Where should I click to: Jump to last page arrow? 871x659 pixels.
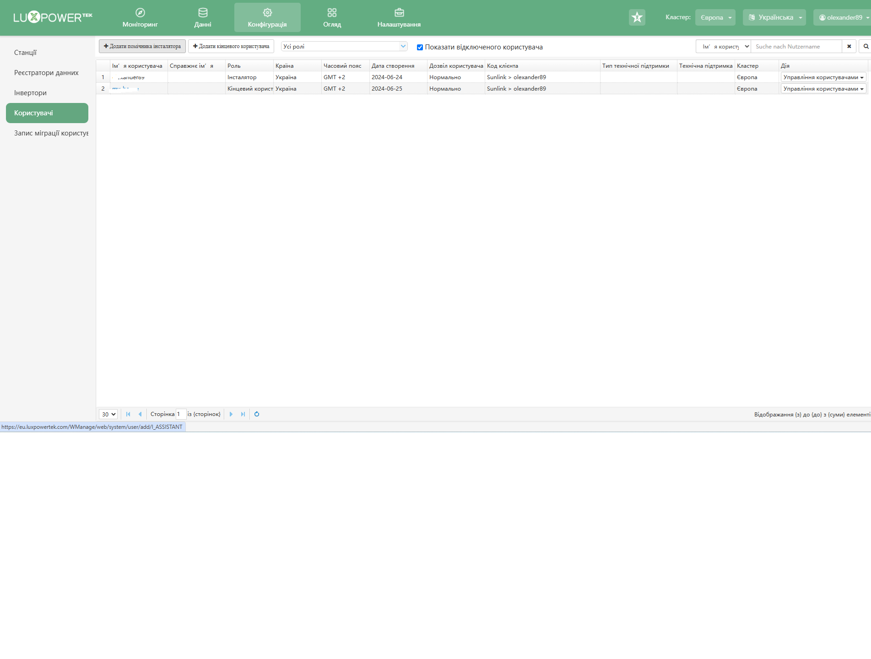tap(243, 414)
